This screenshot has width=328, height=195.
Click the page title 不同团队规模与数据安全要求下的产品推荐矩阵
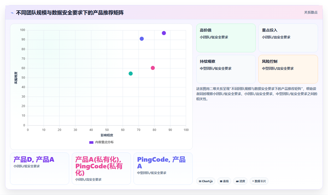point(70,13)
